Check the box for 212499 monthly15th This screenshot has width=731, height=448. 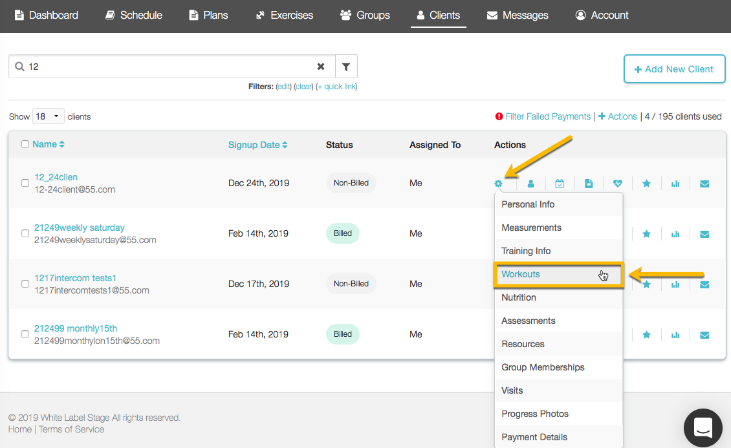click(25, 334)
